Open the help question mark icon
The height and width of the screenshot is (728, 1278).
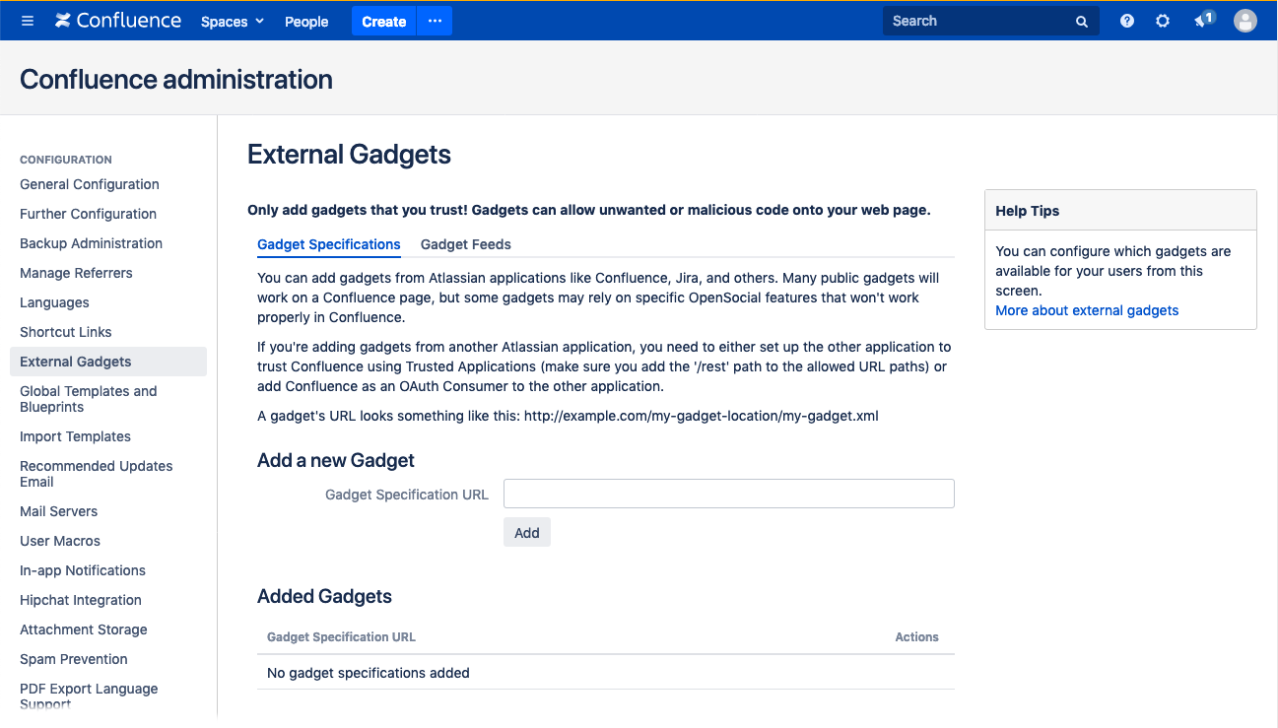[1126, 20]
